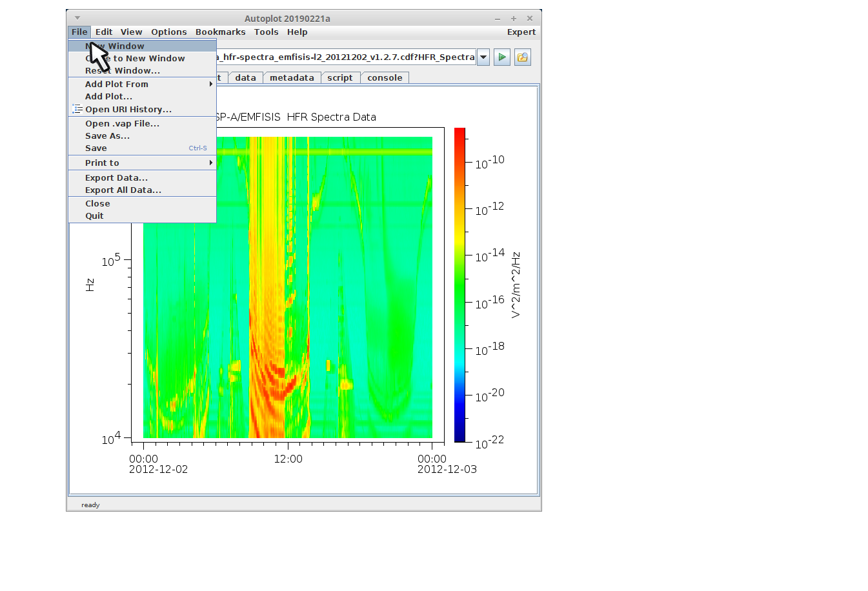This screenshot has height=591, width=868.
Task: Click the vertical color bar legend
Action: pos(459,285)
